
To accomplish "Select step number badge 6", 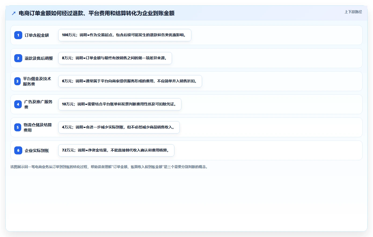I will (x=18, y=150).
